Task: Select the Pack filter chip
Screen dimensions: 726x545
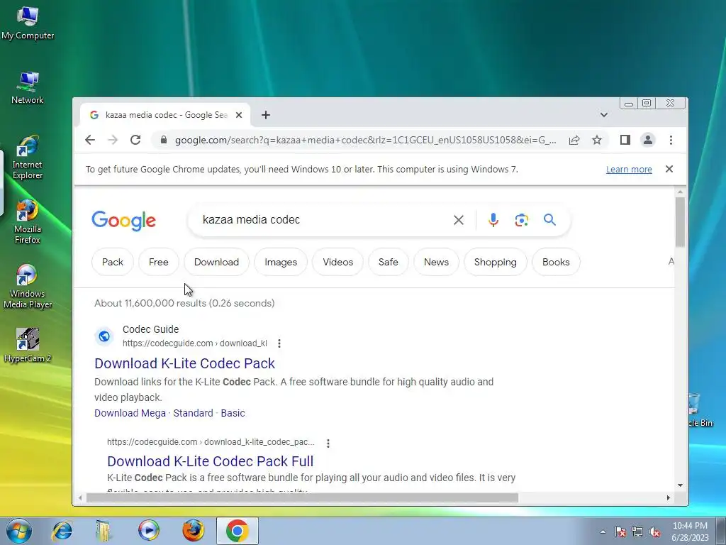Action: point(113,262)
